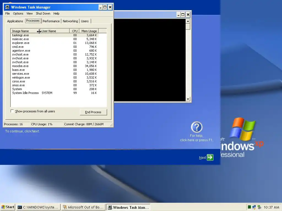This screenshot has height=211, width=282.
Task: Click the 34,056 K memory value
Action: pyautogui.click(x=91, y=66)
